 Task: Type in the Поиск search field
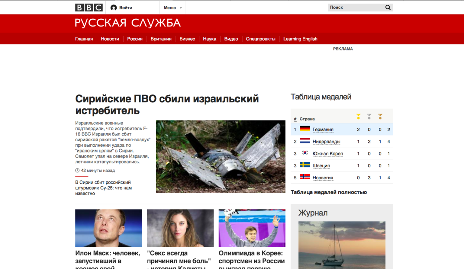355,8
